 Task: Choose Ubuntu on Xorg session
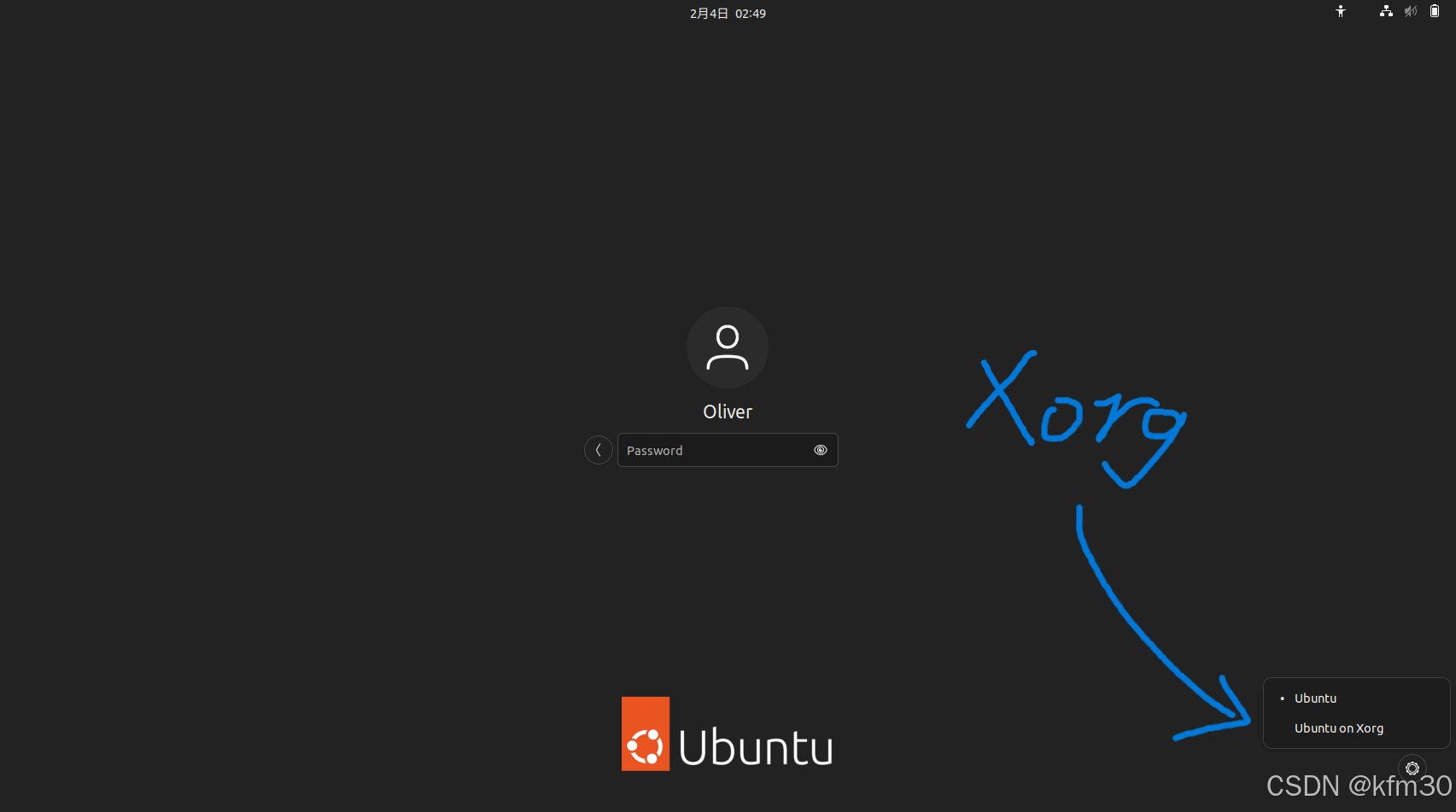(1357, 728)
